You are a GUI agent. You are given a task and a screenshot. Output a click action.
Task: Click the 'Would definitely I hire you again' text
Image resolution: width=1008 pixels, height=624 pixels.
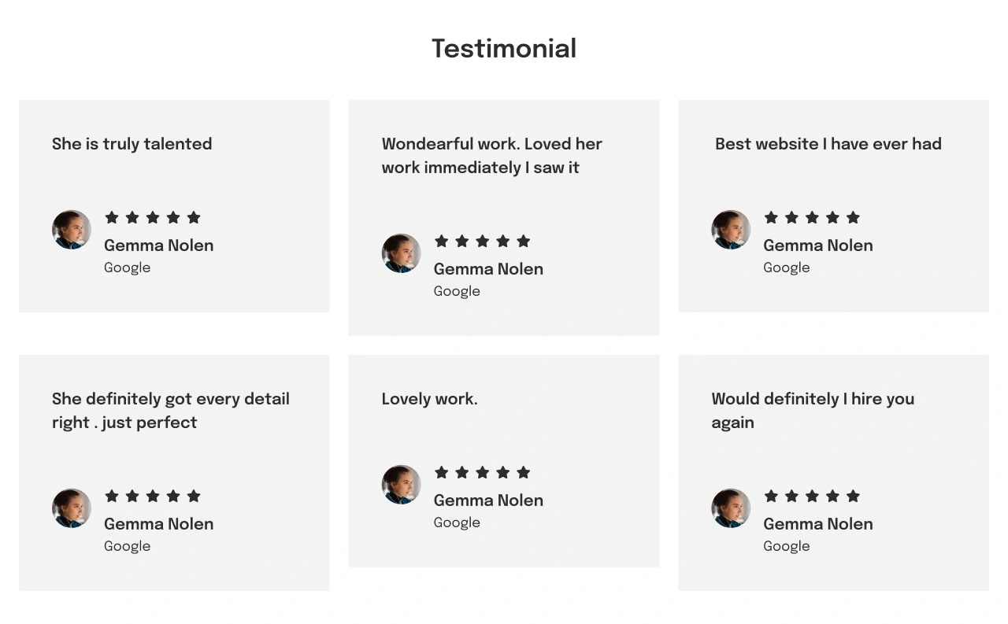[x=813, y=411]
